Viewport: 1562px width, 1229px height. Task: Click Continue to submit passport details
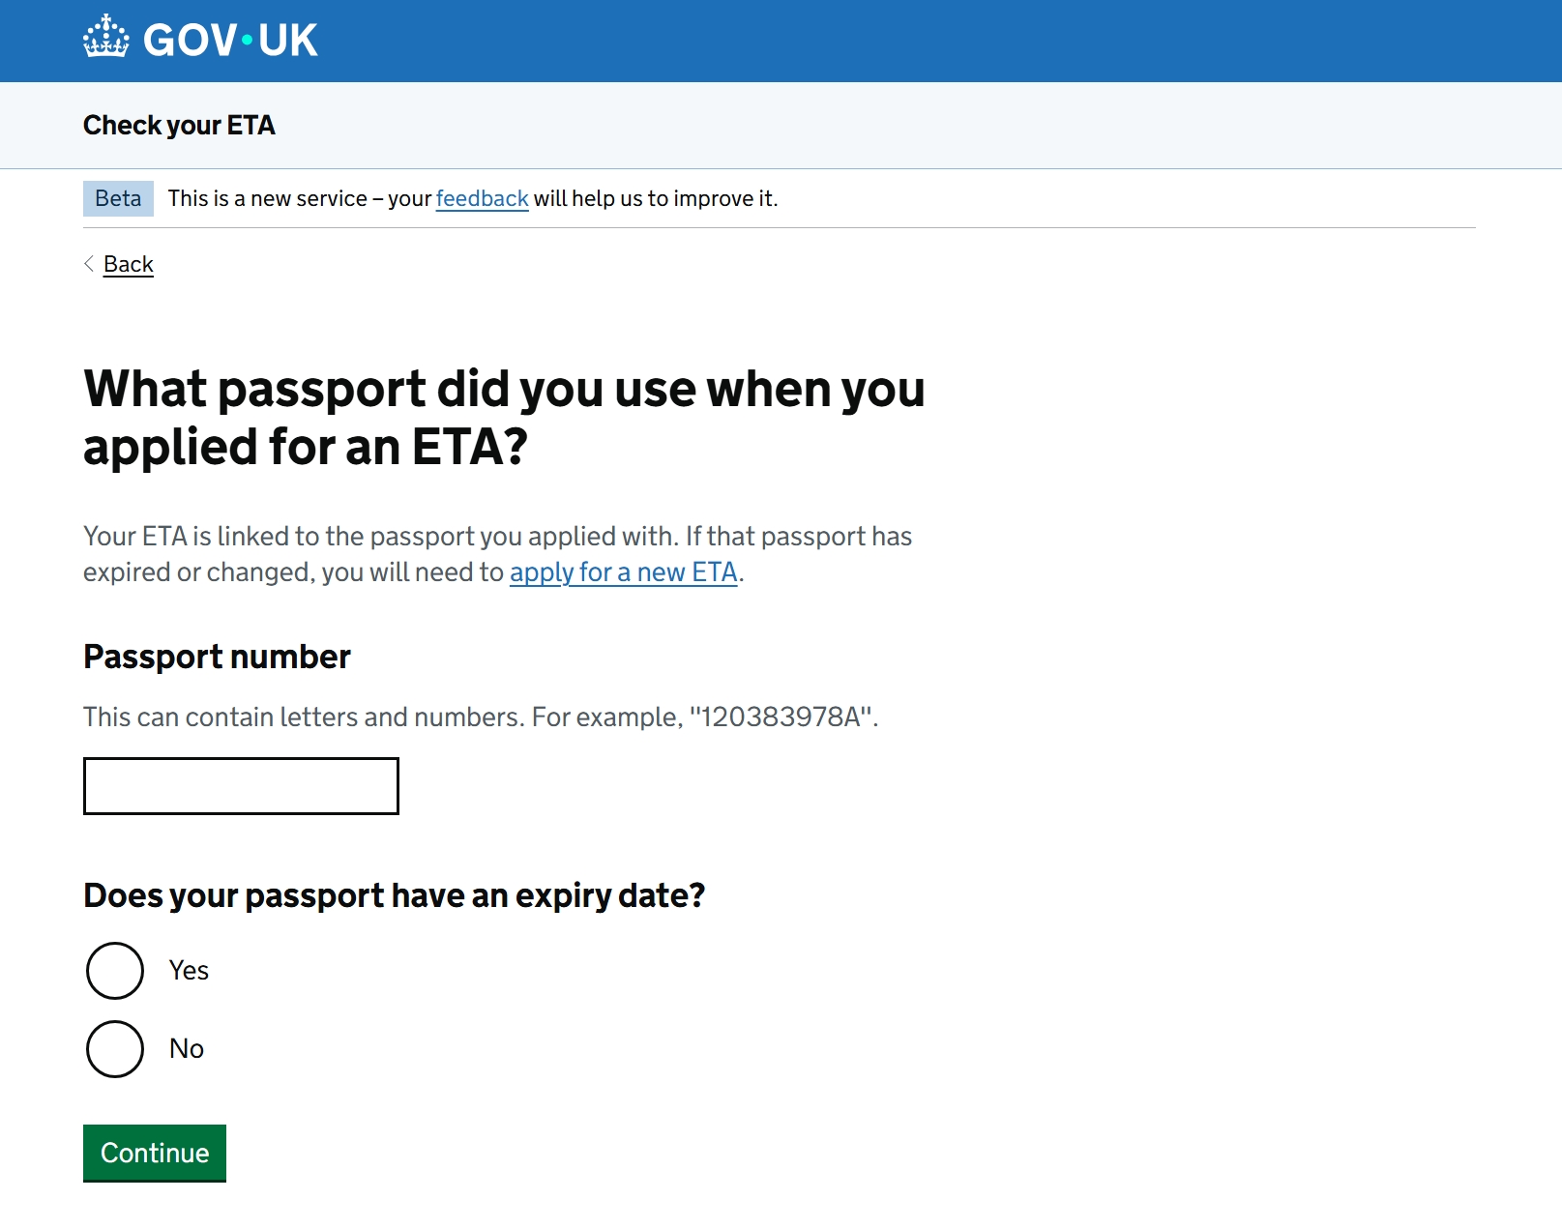pos(154,1153)
